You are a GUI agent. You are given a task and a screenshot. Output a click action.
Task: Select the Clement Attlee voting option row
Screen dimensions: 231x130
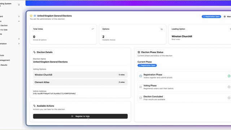point(80,82)
